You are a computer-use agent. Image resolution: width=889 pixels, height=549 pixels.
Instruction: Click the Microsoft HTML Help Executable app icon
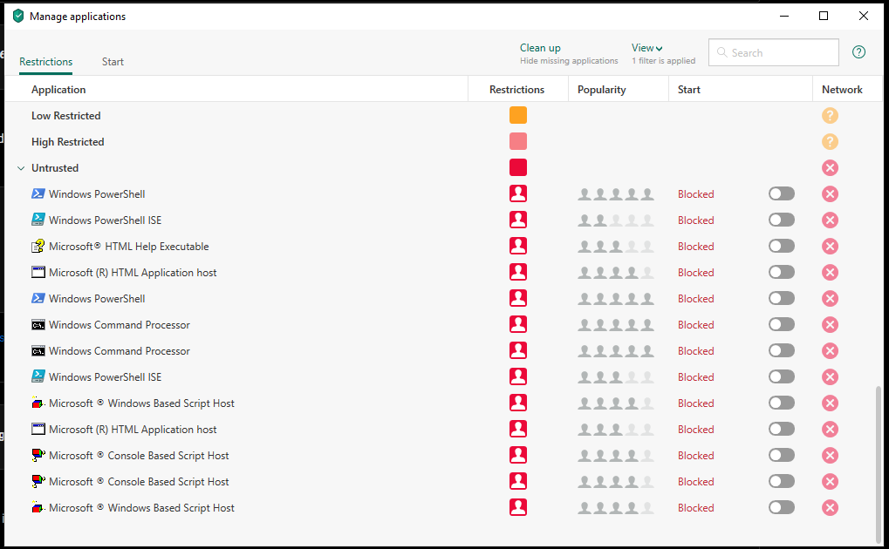tap(38, 247)
